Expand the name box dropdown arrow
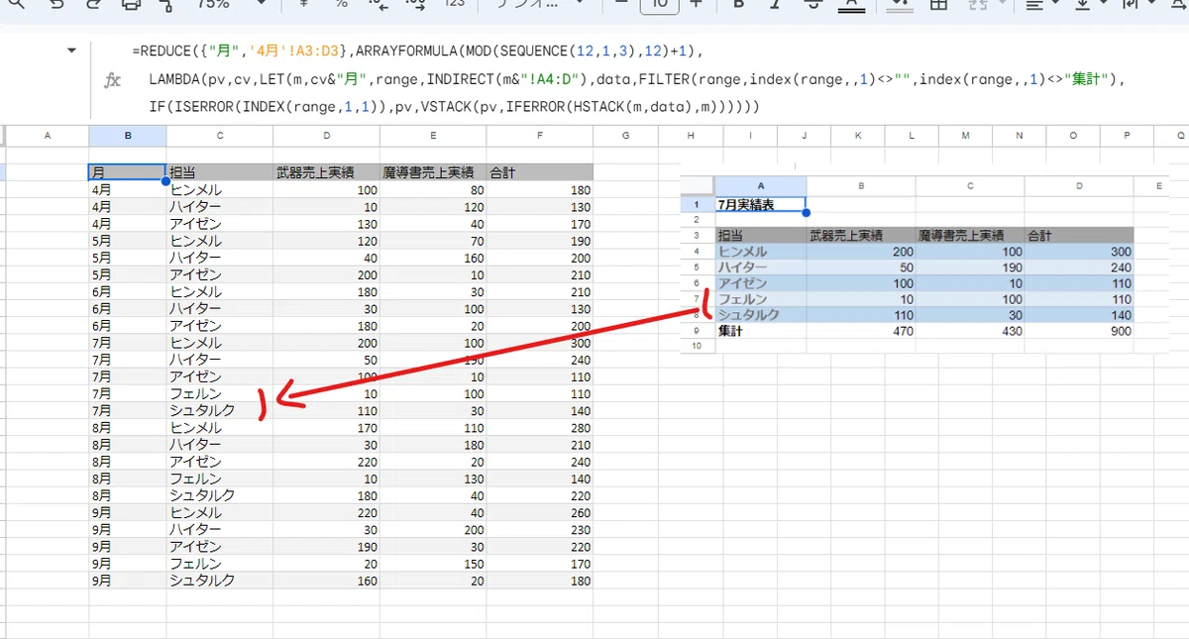 coord(71,50)
